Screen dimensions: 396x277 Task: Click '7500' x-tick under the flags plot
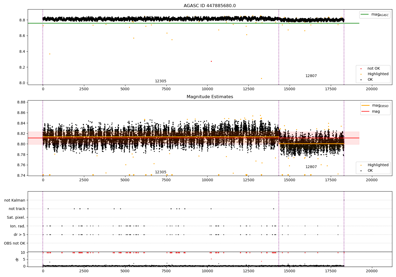[166, 271]
